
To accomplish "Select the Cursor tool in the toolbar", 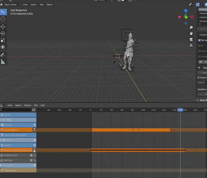I will [3, 19].
